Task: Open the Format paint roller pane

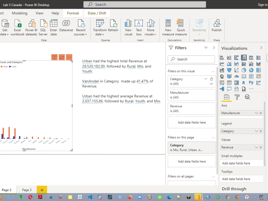Action: click(237, 97)
